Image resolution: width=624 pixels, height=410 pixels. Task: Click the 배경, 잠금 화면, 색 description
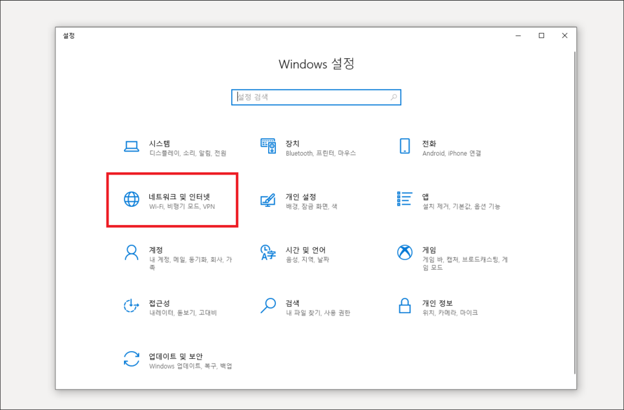point(311,206)
